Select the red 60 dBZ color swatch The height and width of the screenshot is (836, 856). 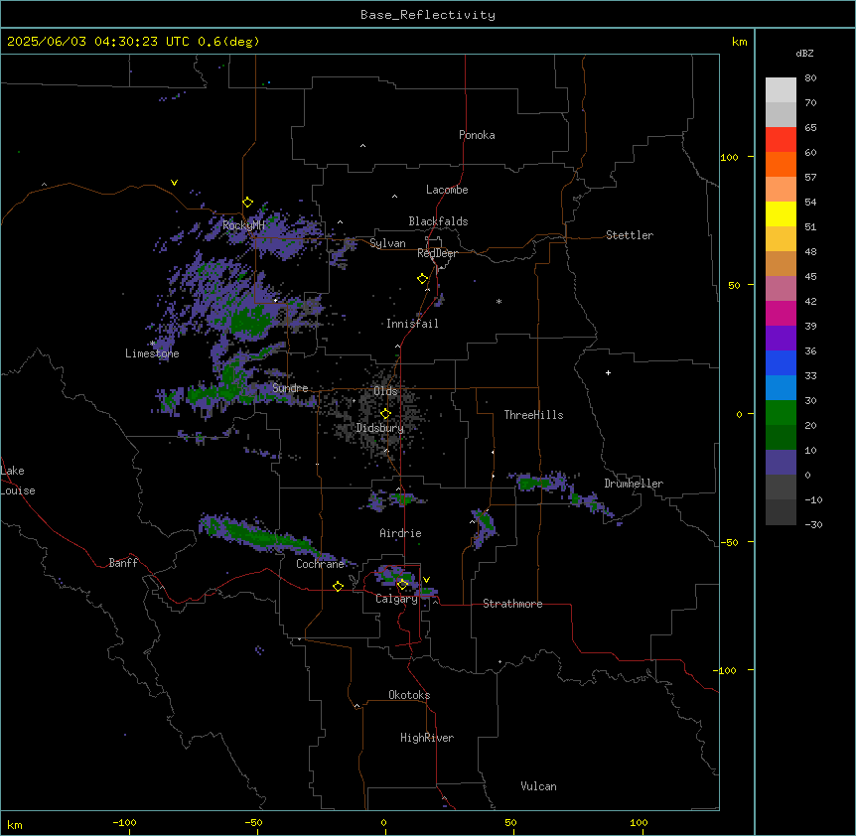(781, 140)
